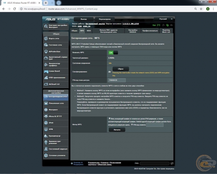
Task: Close the ASUS Wireless Router browser tab
Action: 39,3
